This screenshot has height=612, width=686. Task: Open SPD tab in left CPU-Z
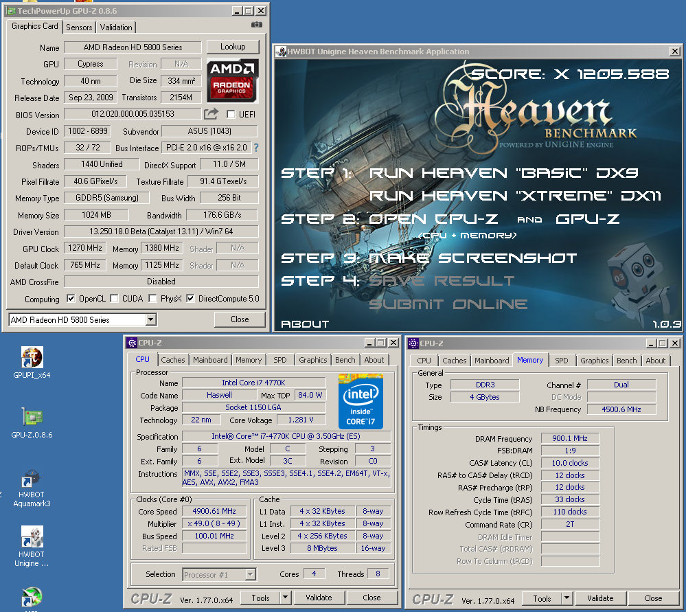point(280,360)
